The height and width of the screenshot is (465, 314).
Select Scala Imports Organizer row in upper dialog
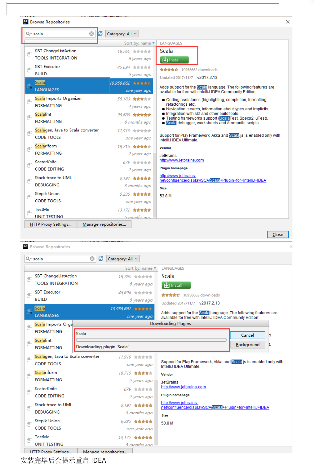coord(89,102)
